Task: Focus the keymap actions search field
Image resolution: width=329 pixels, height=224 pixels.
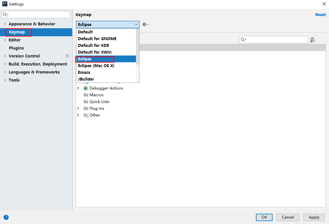Action: [274, 39]
